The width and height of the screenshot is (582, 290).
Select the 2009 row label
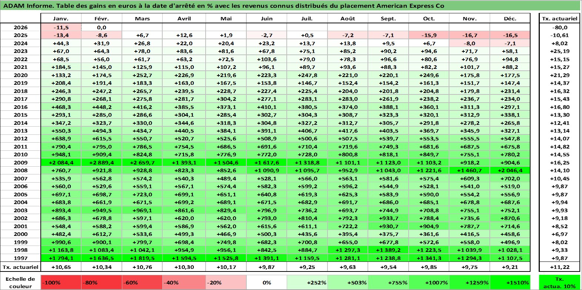pos(20,163)
